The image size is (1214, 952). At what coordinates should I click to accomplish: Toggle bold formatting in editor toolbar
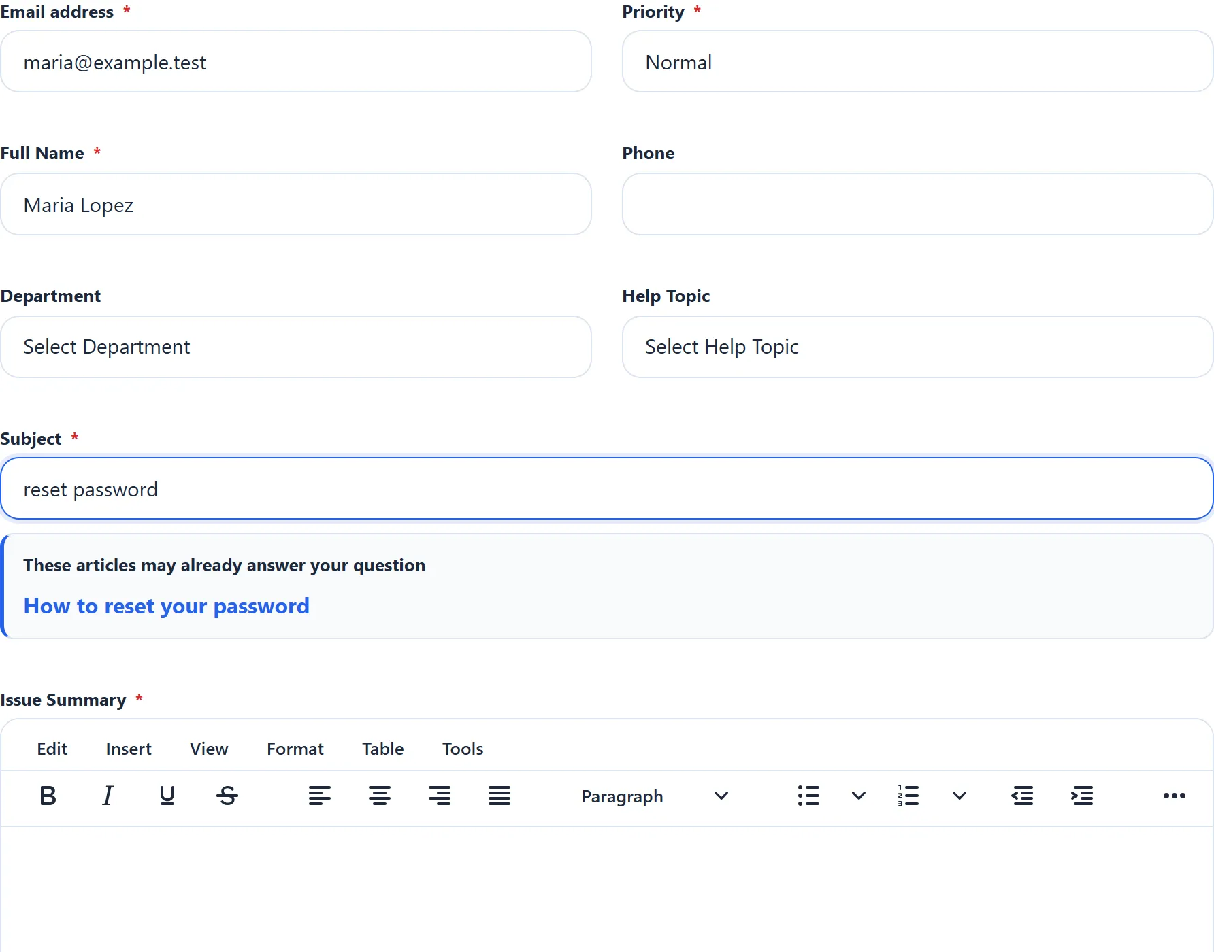(48, 796)
